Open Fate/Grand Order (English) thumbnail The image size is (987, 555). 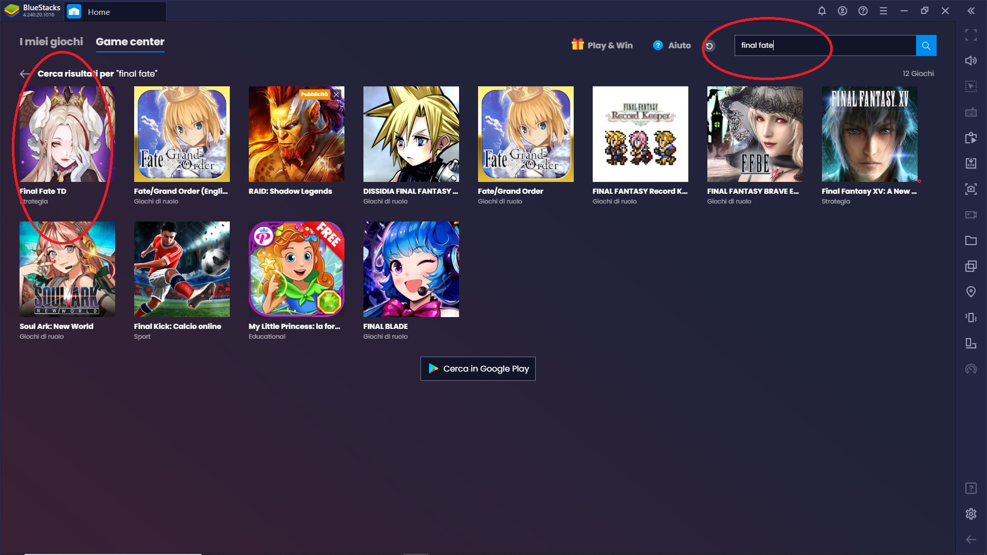coord(182,134)
